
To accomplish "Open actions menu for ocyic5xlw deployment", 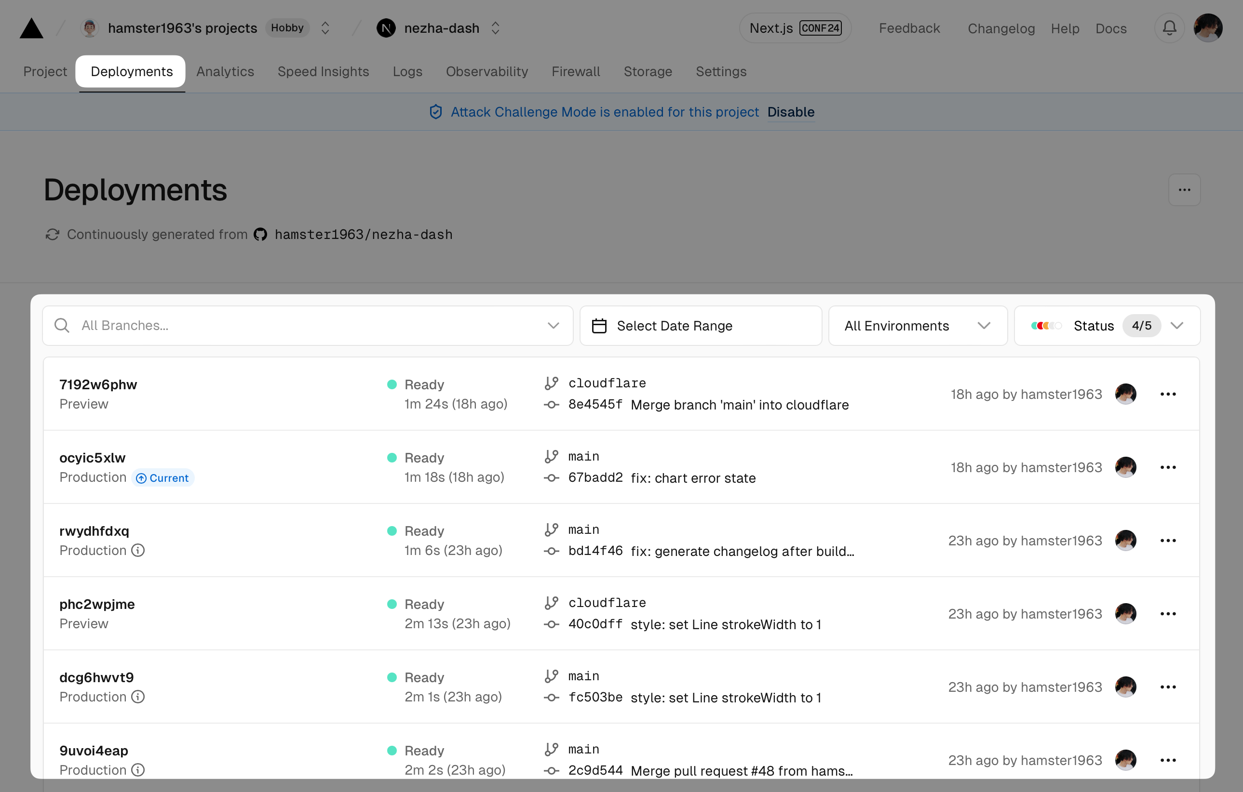I will (1168, 467).
